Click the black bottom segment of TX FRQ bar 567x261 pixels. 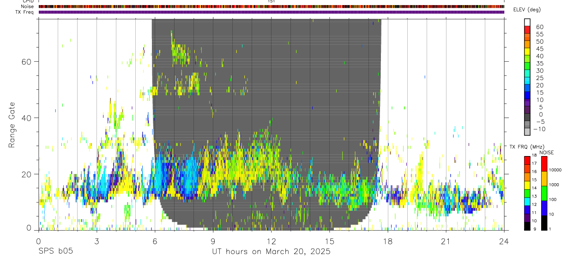[527, 226]
